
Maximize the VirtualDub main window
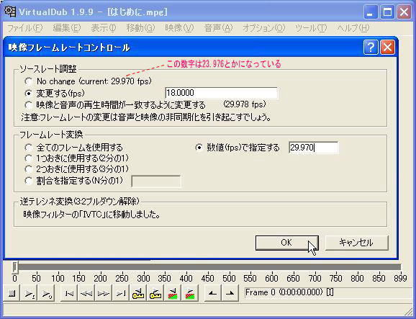tap(387, 12)
